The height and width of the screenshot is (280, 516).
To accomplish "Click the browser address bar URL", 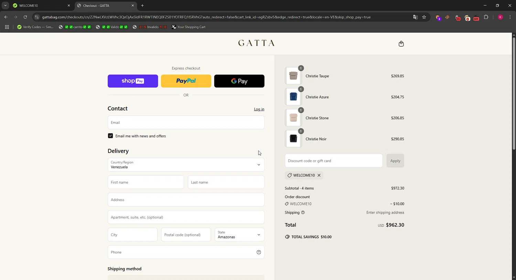I will tap(206, 17).
